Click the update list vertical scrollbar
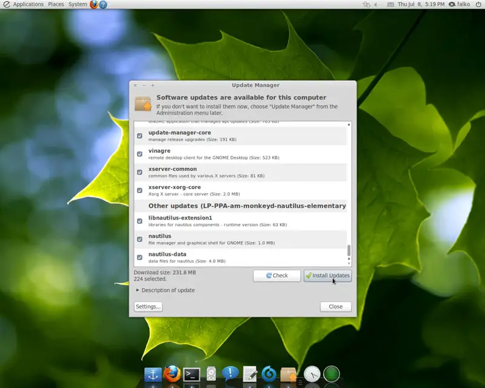485x388 pixels. (x=349, y=250)
